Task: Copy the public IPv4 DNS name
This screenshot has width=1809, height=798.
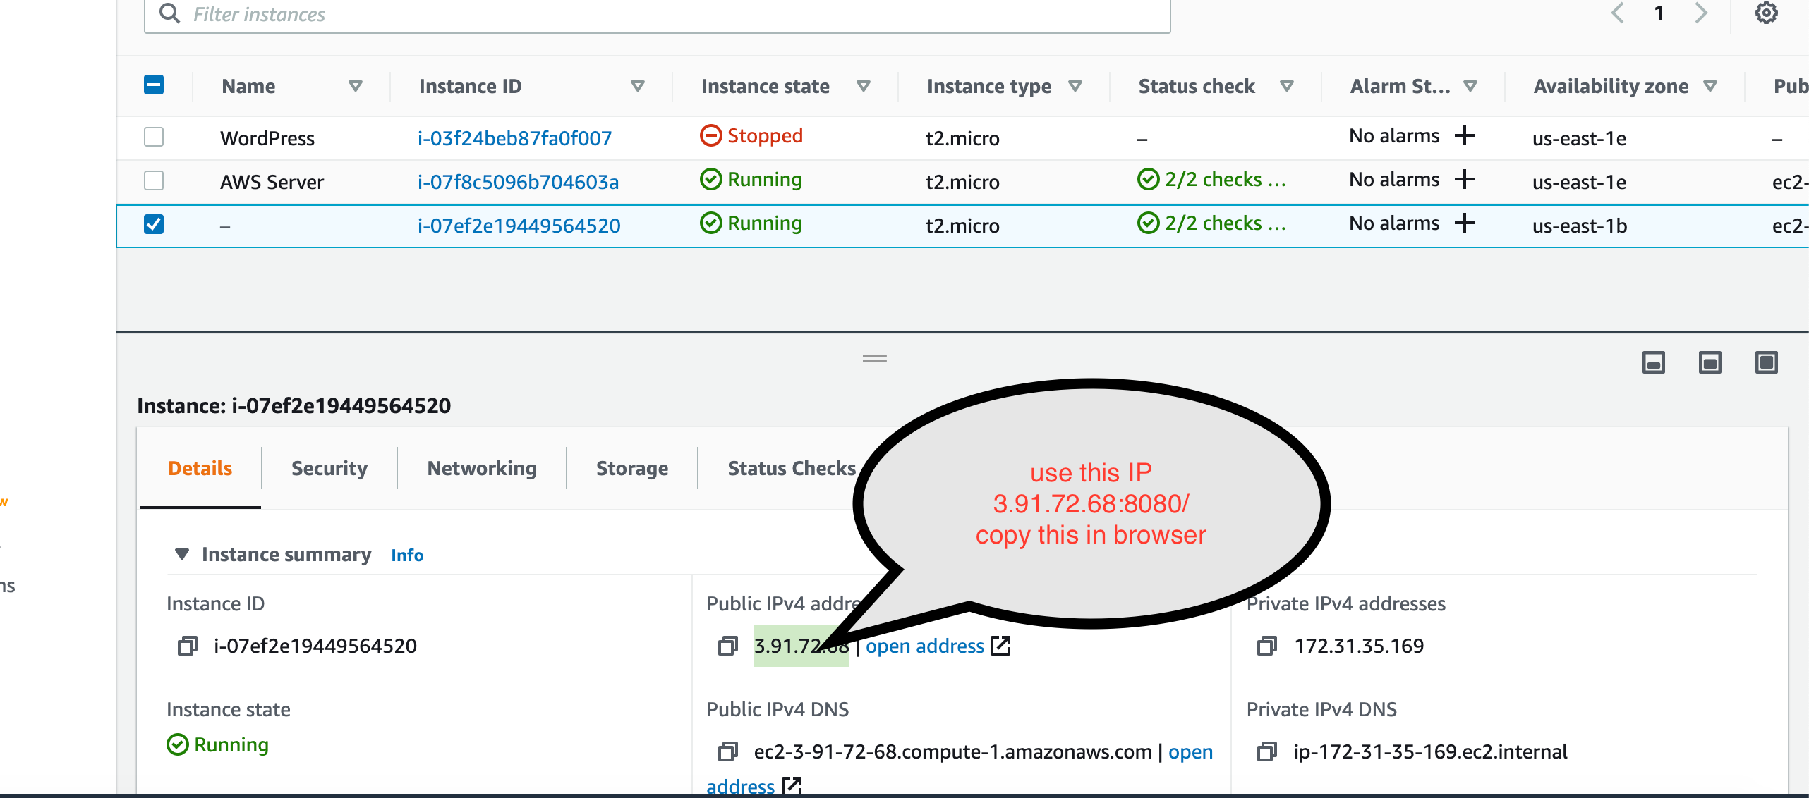Action: (x=727, y=751)
